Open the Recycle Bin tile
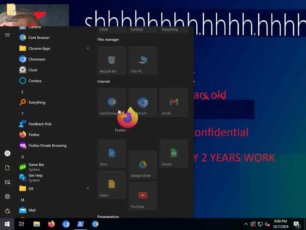Image resolution: width=306 pixels, height=230 pixels. [112, 60]
